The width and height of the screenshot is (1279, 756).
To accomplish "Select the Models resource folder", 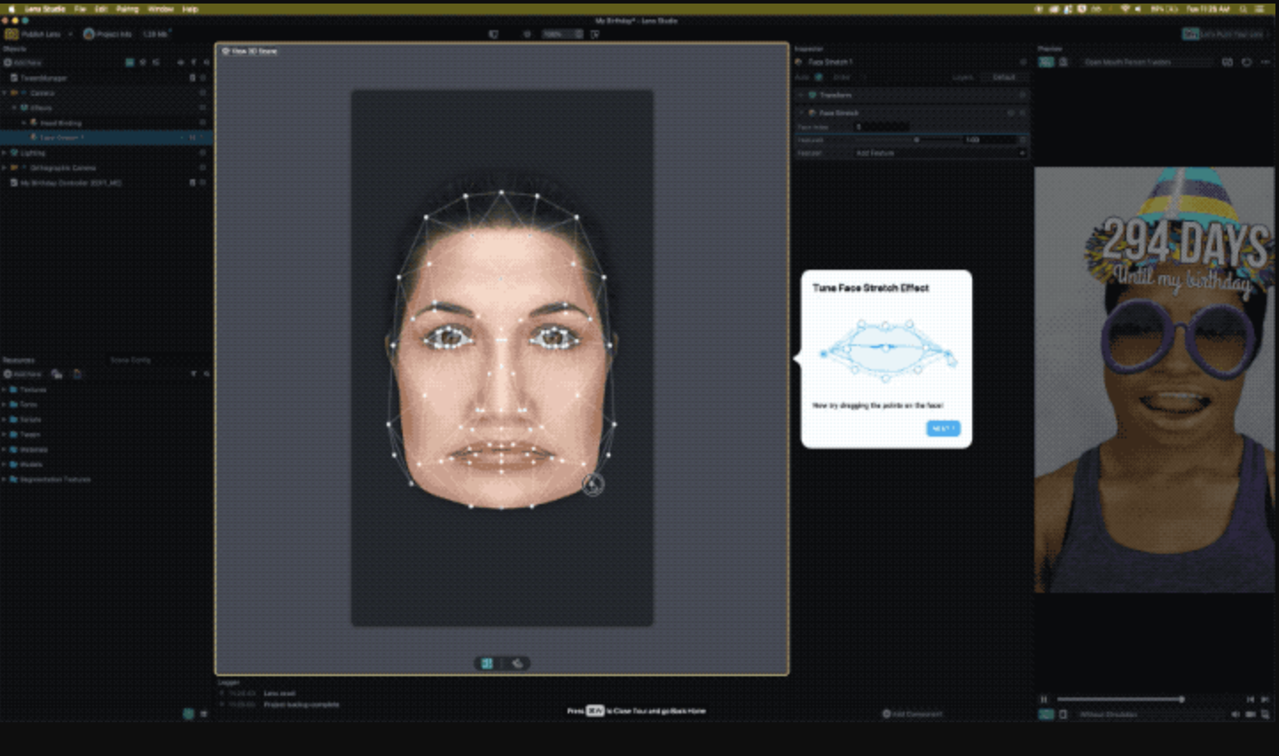I will [27, 464].
